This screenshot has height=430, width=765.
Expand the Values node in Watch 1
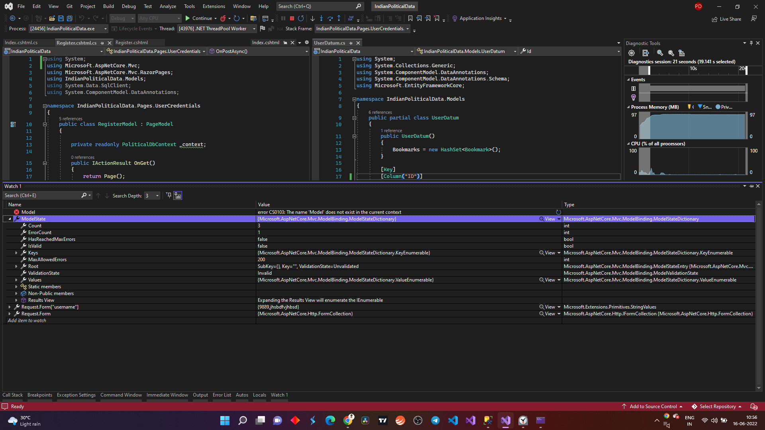16,279
